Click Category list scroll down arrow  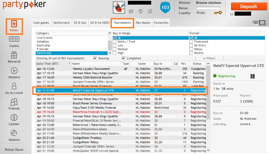point(110,53)
